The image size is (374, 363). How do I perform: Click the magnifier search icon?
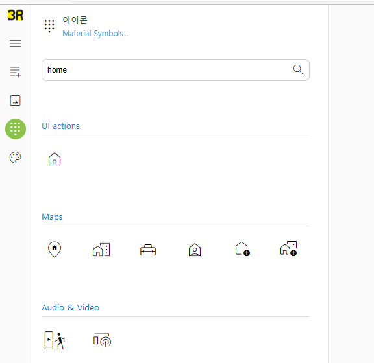[x=299, y=70]
